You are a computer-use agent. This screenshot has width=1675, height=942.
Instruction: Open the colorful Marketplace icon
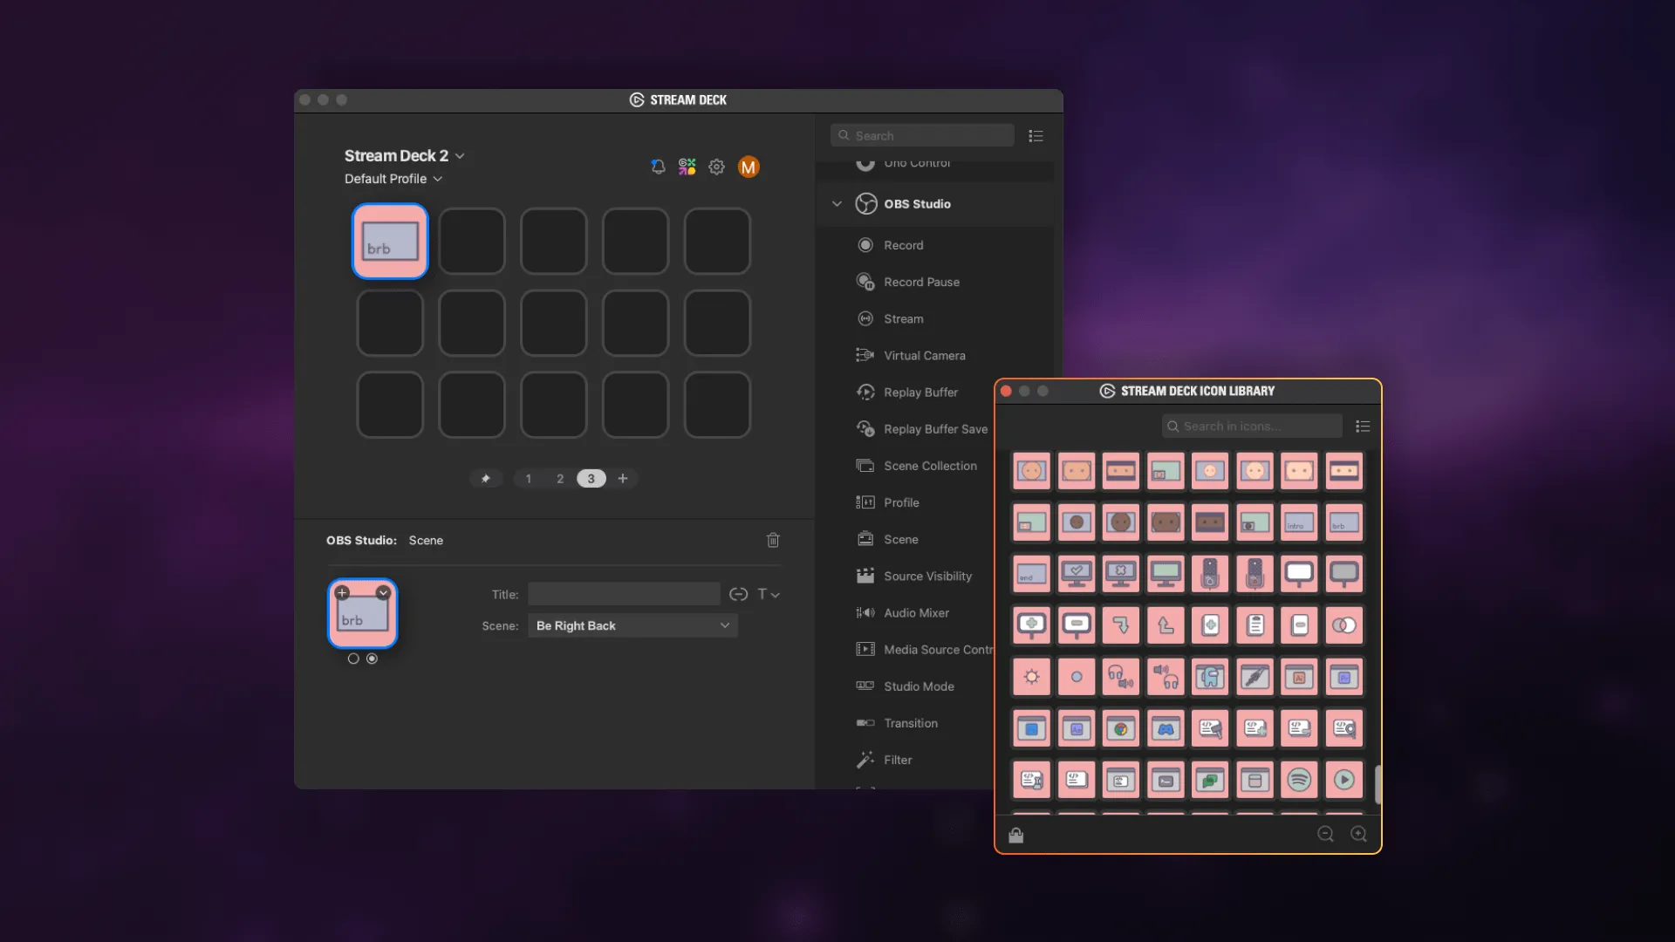click(687, 167)
